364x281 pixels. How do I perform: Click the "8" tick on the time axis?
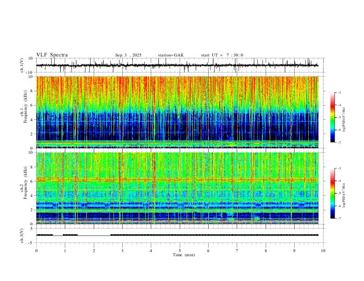pos(266,251)
